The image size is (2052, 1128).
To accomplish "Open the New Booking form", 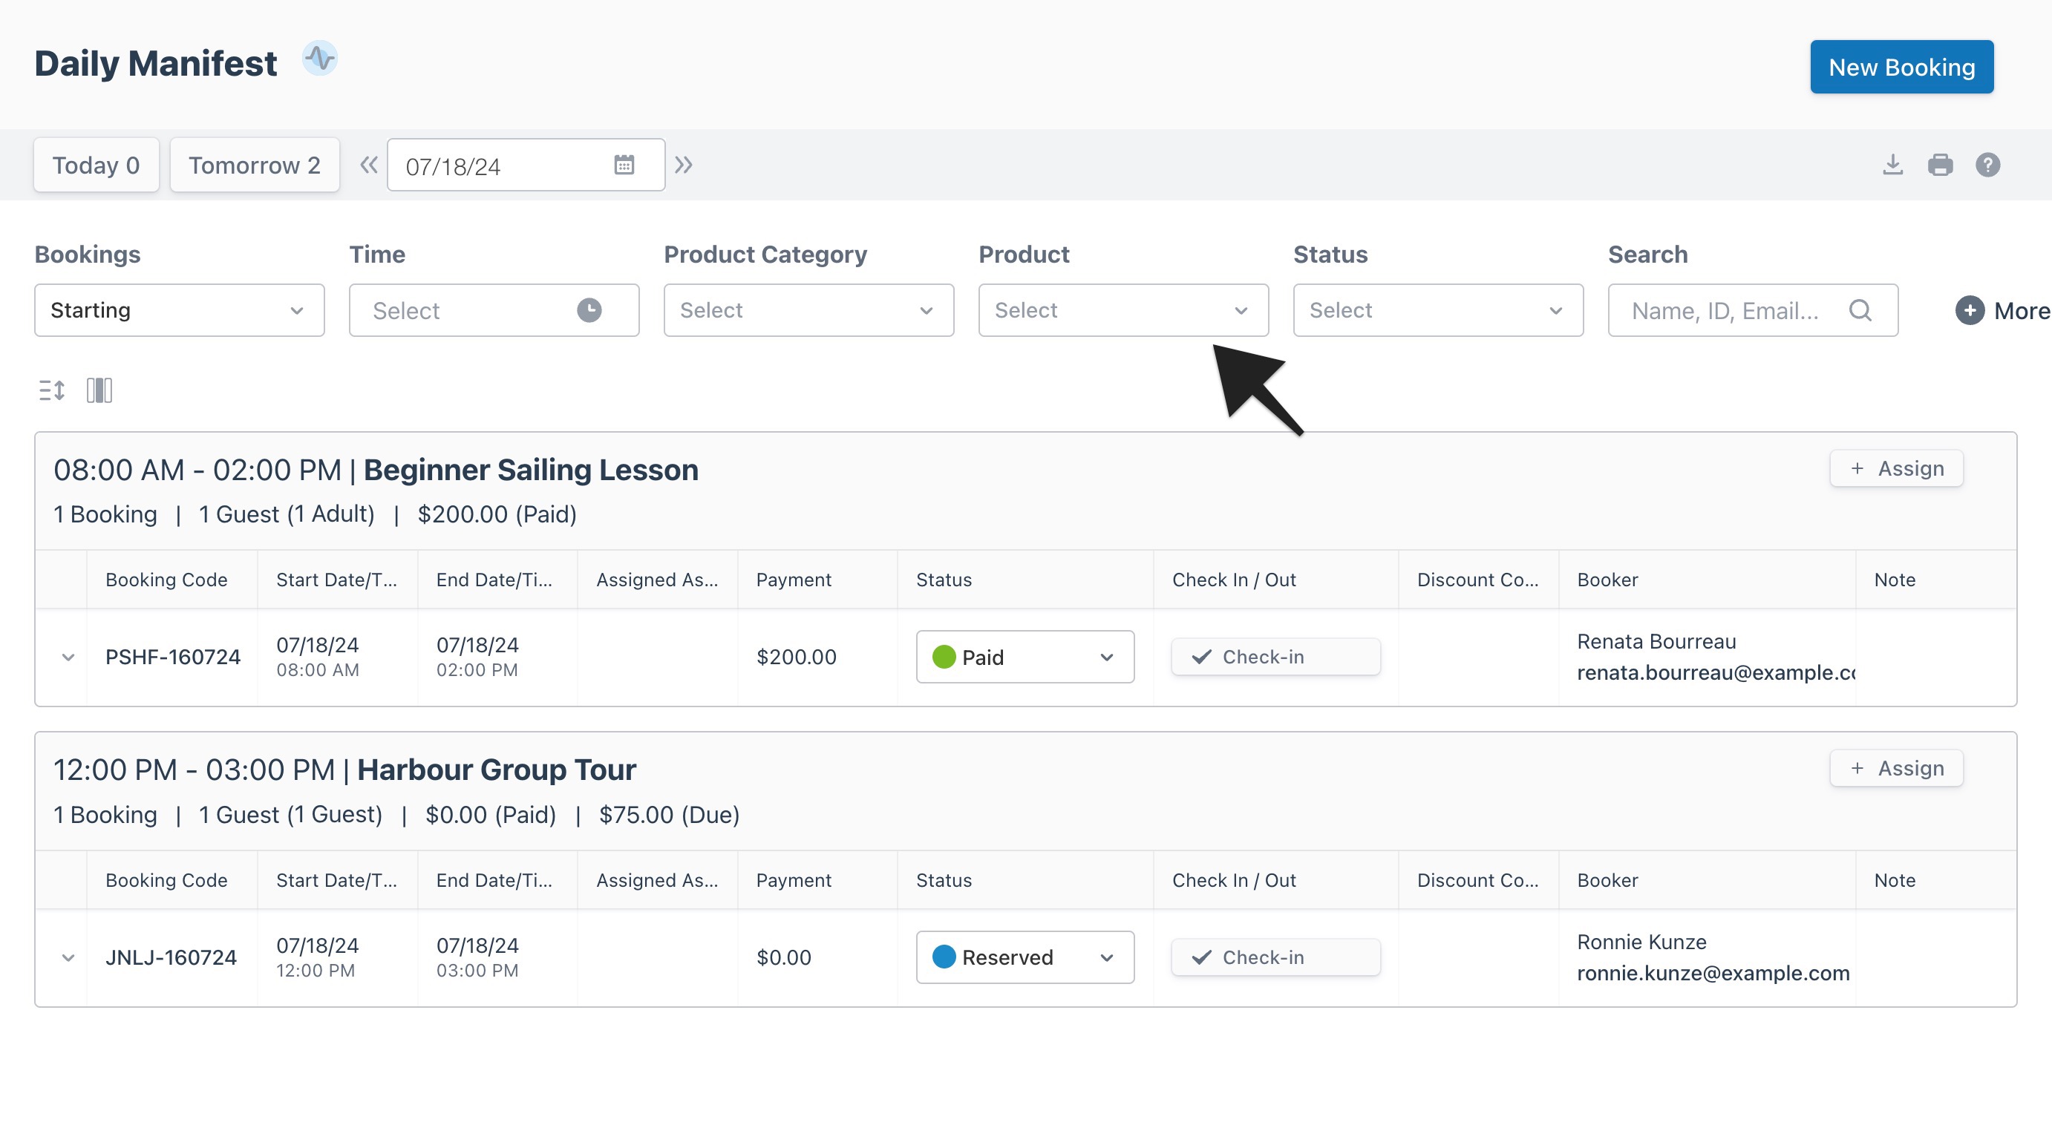I will click(1901, 67).
